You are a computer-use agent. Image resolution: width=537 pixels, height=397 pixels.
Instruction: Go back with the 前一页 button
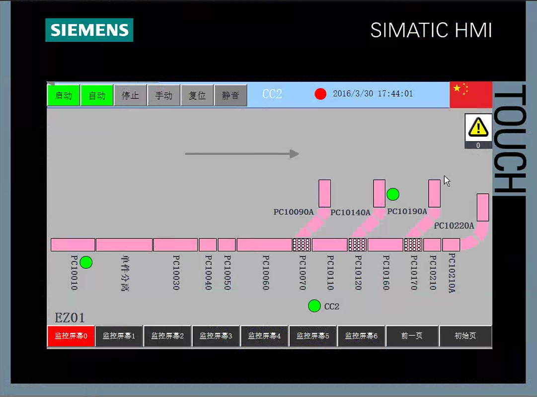pos(412,336)
